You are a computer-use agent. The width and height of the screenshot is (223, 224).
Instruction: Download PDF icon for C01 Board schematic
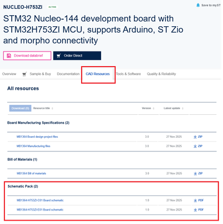tap(195, 200)
